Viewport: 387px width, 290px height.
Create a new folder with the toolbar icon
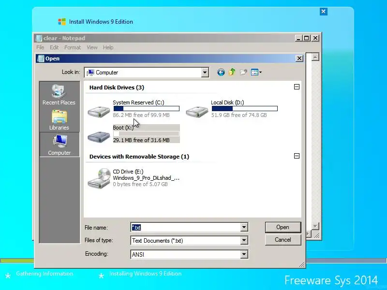tap(243, 72)
